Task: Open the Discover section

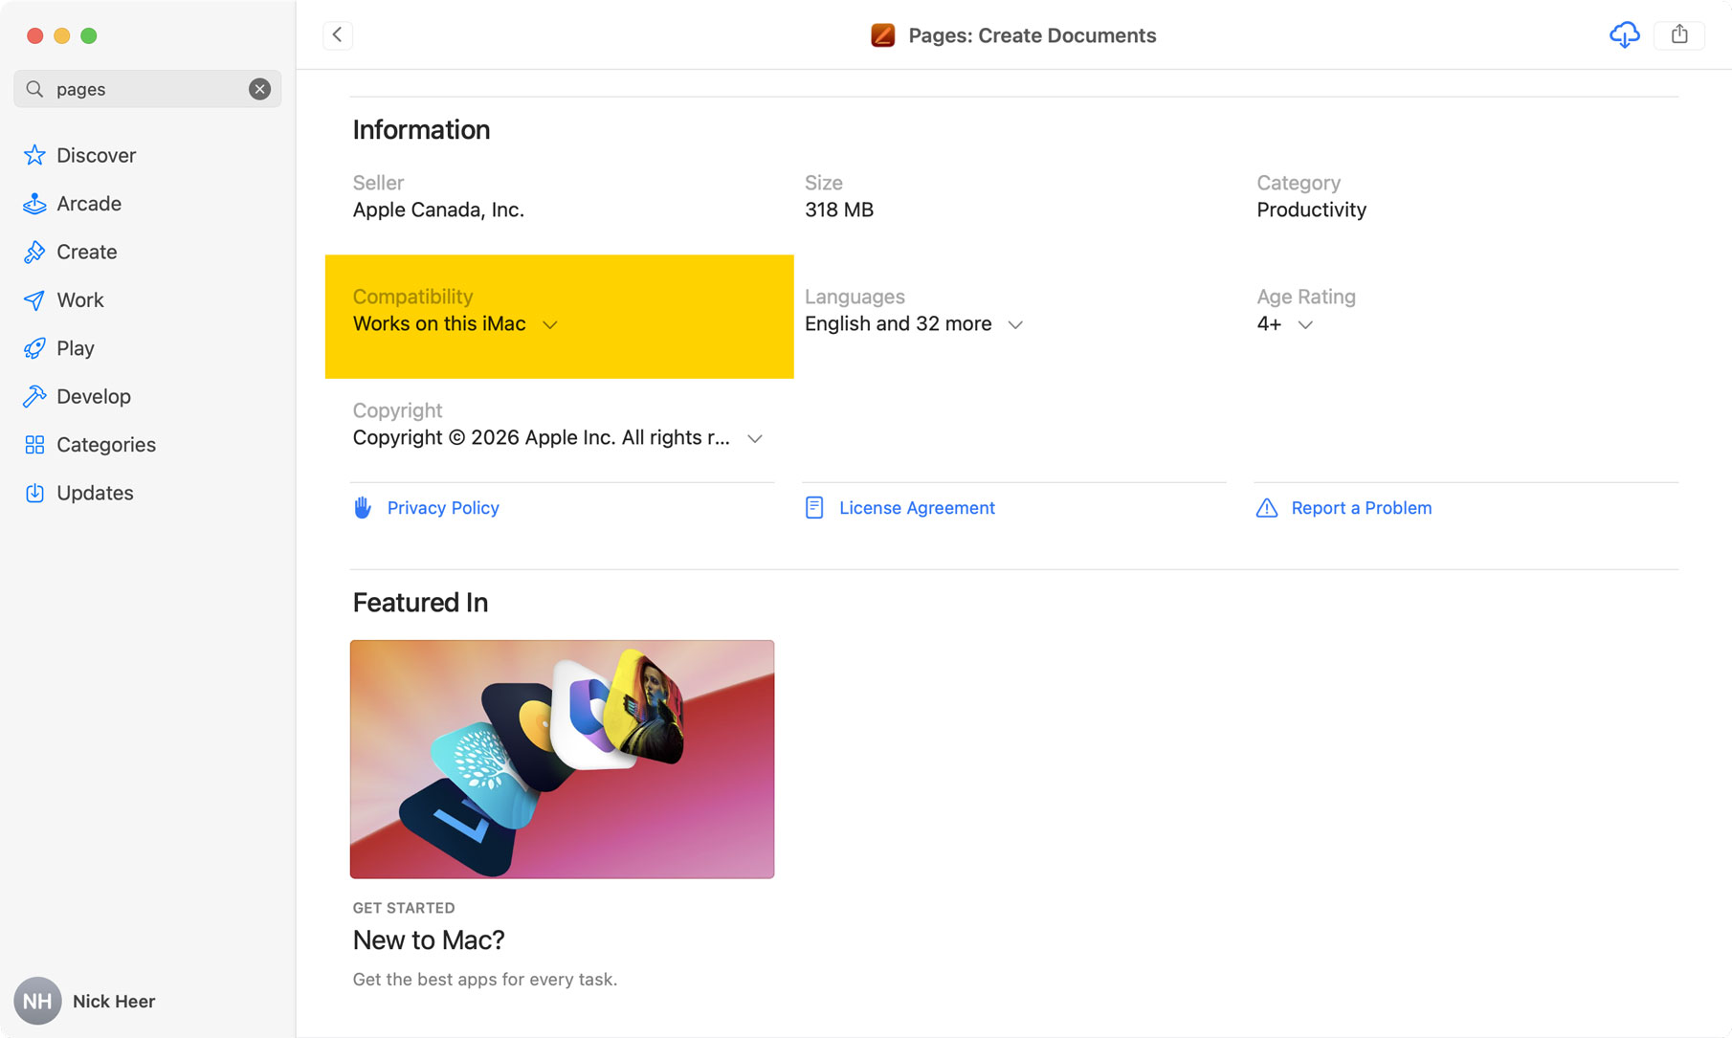Action: point(96,155)
